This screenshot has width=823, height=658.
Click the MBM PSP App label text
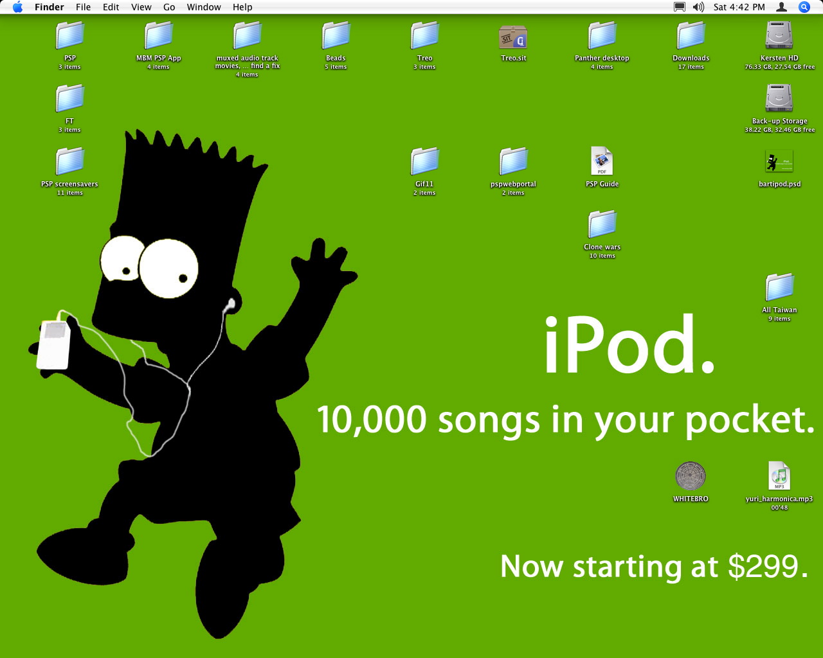pyautogui.click(x=158, y=58)
